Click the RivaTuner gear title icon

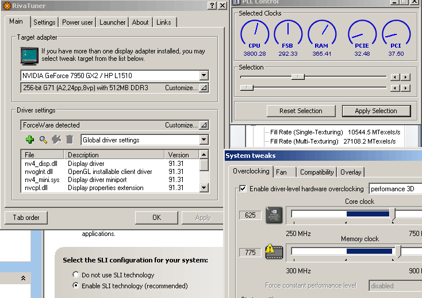[7, 6]
